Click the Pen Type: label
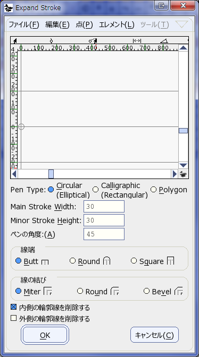Viewport: 199px width, 357px height. pos(28,190)
